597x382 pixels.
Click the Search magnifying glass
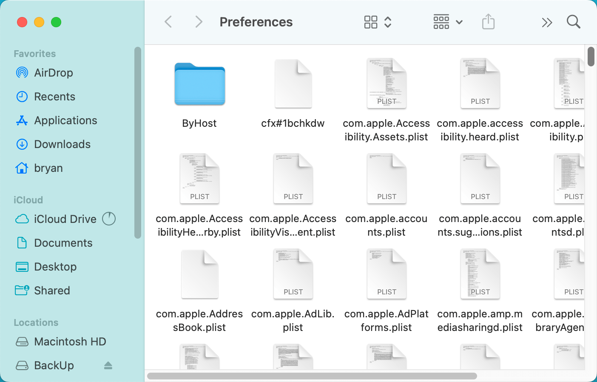pyautogui.click(x=573, y=22)
